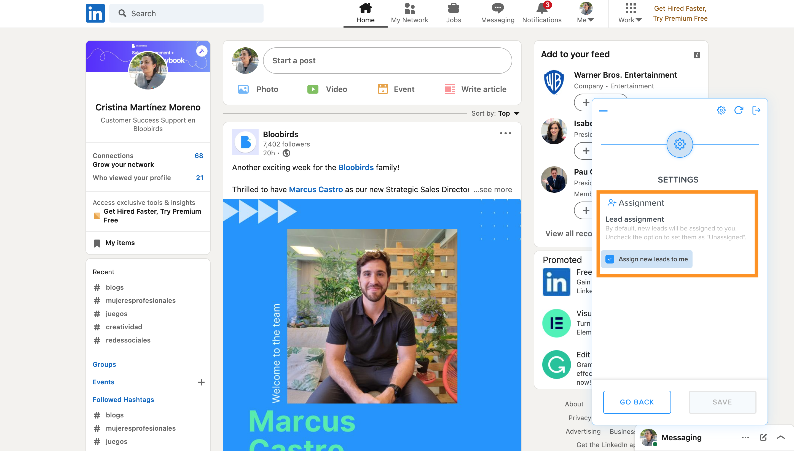Screen dimensions: 794x451
Task: Open Messaging in top navigation
Action: (x=497, y=13)
